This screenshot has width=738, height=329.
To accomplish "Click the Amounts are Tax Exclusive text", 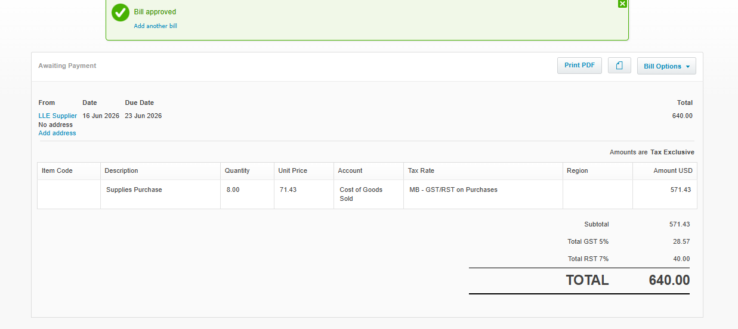I will 652,152.
